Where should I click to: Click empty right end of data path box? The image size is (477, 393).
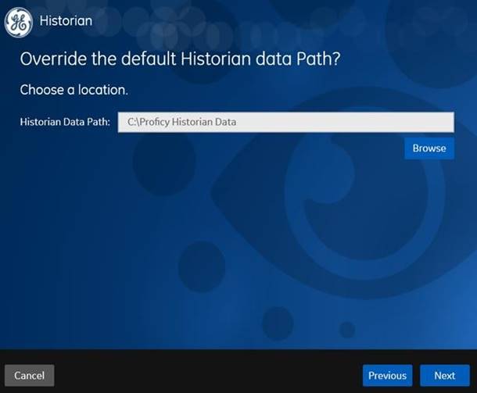[x=396, y=122]
